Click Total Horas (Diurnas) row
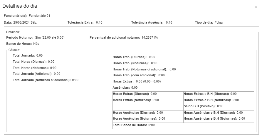262x137 pixels. coord(33,62)
